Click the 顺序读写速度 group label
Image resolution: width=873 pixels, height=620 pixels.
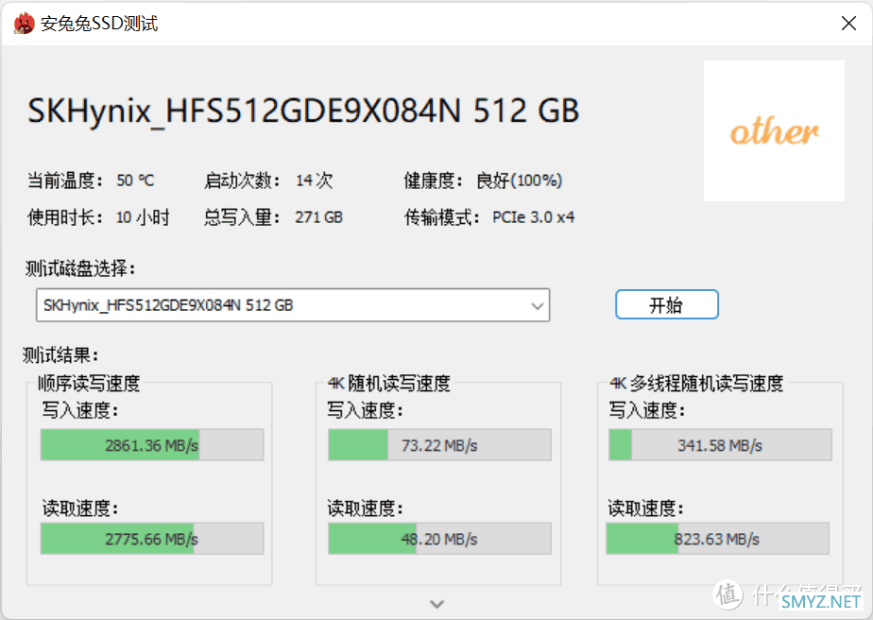(89, 383)
